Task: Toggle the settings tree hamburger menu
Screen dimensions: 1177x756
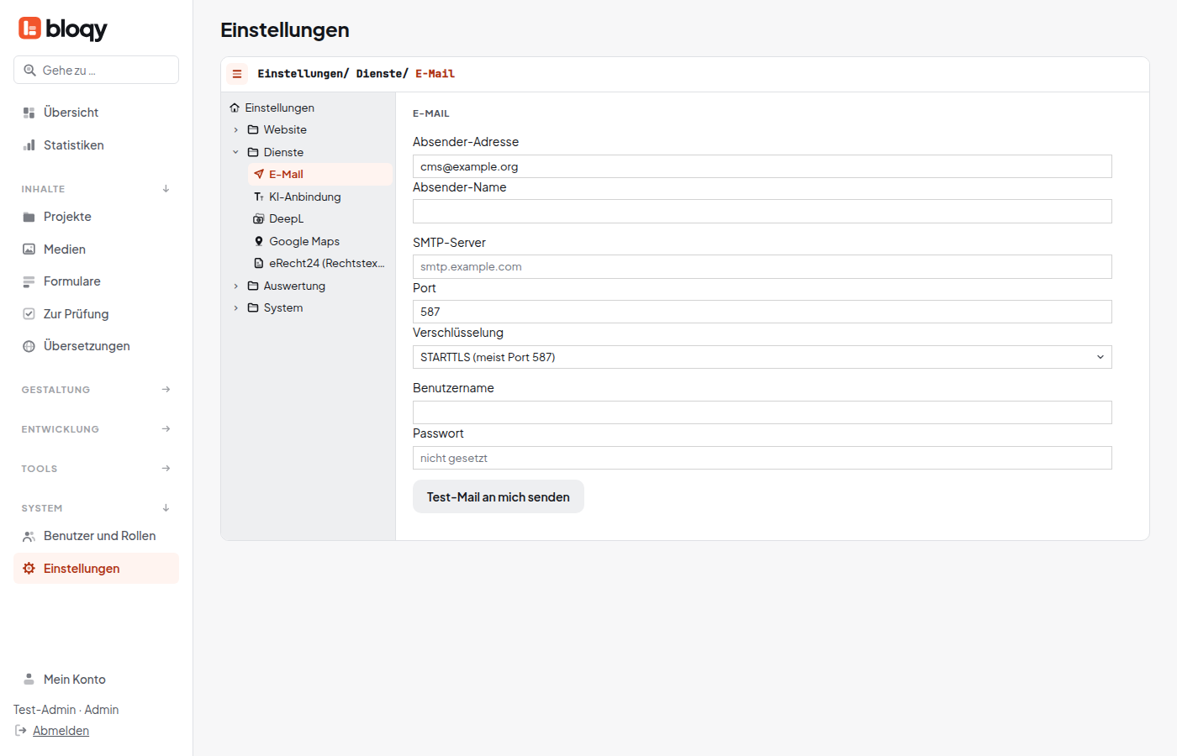Action: point(237,74)
